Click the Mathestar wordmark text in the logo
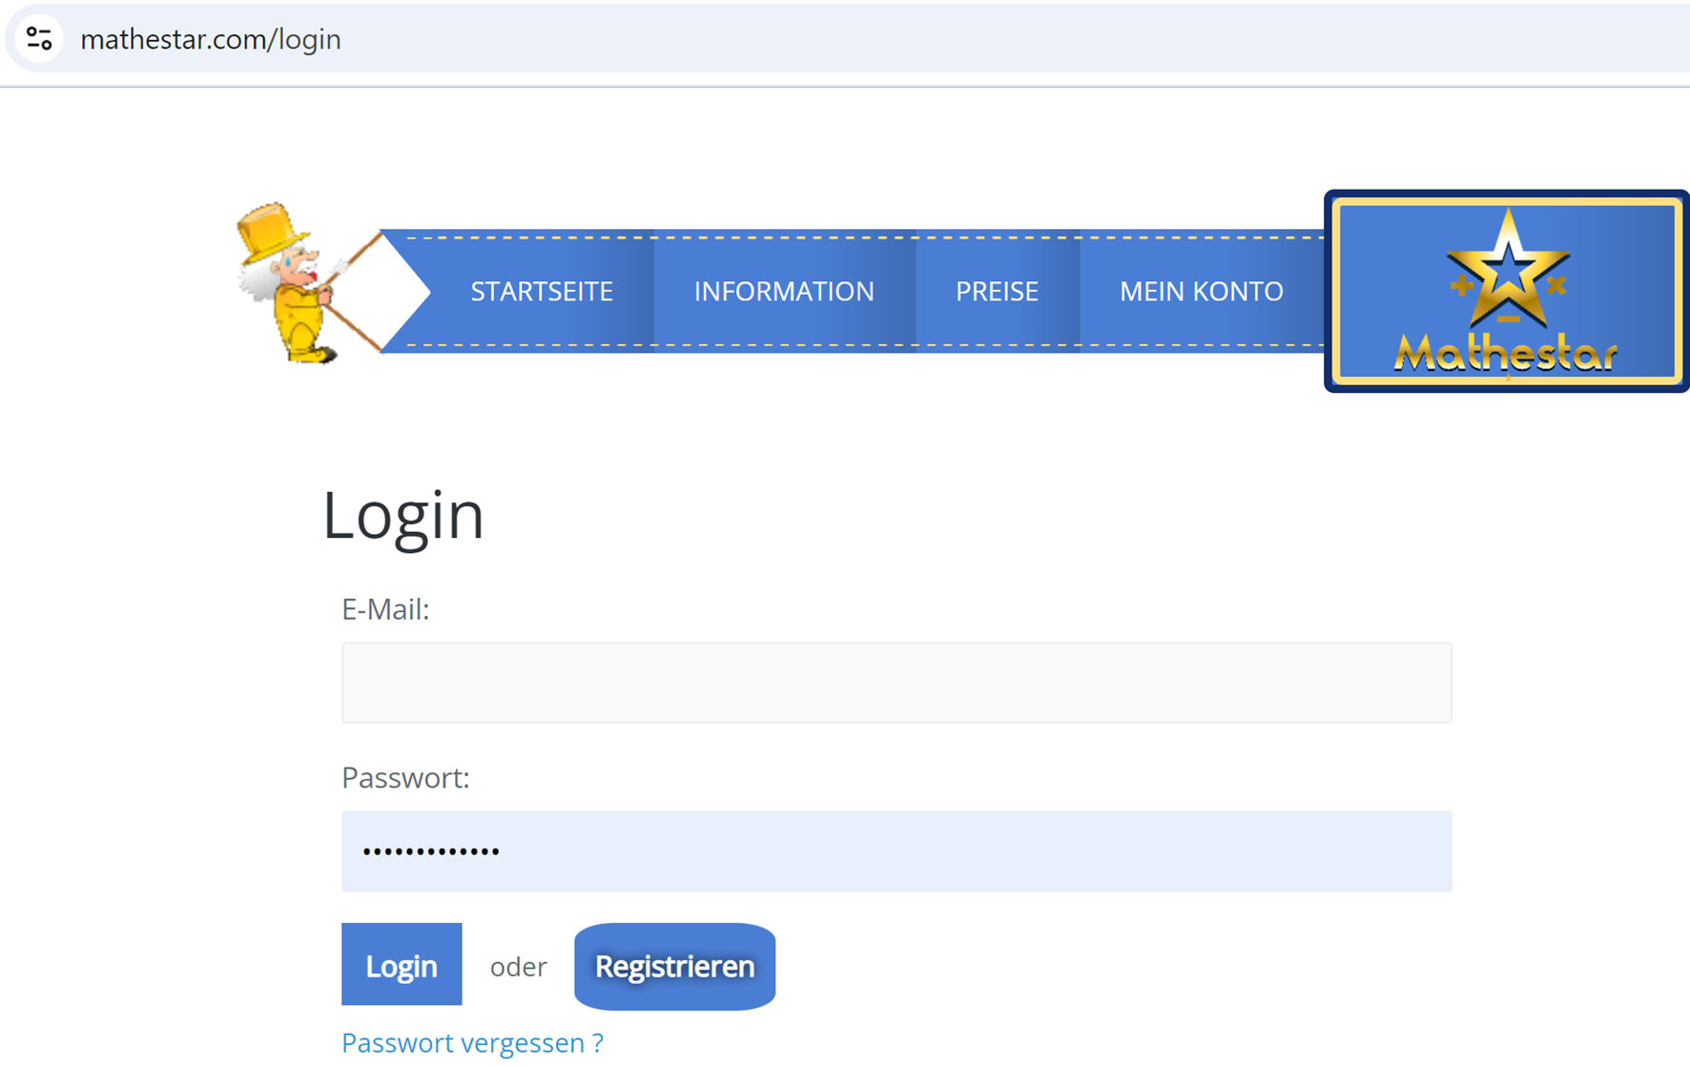The width and height of the screenshot is (1690, 1066). tap(1505, 355)
